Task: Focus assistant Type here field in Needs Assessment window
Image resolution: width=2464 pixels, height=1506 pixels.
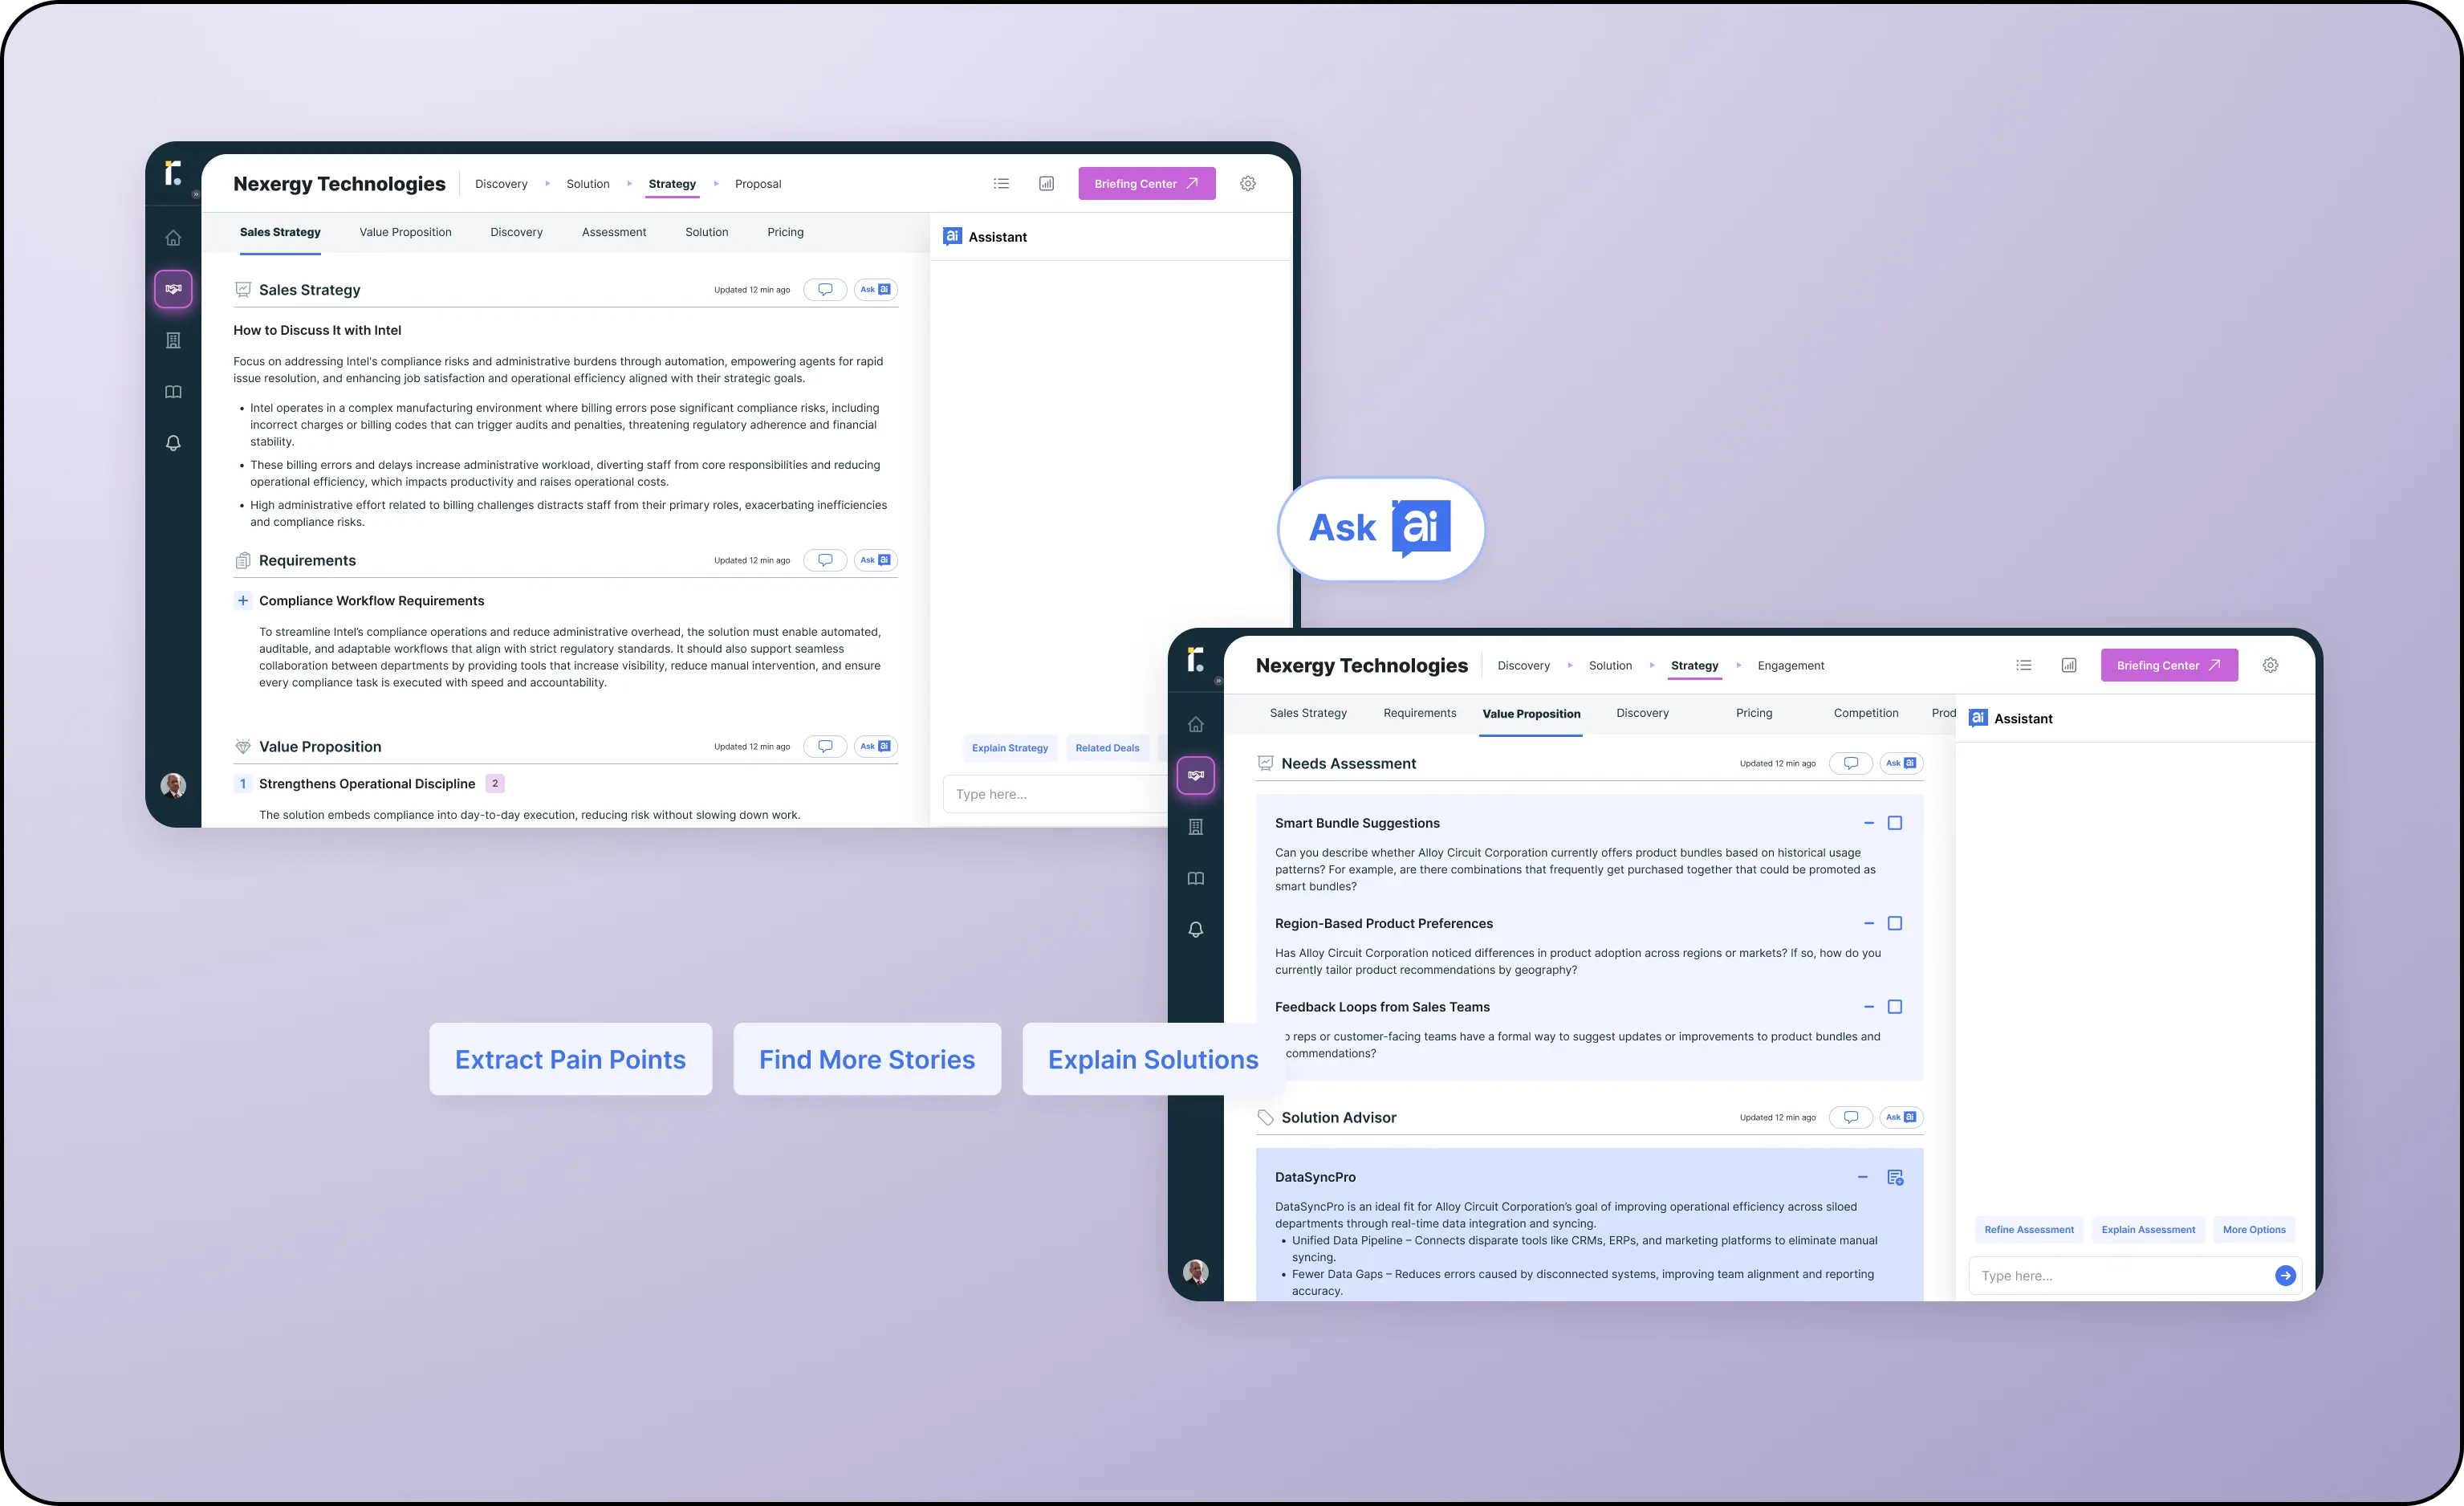Action: click(2135, 1276)
